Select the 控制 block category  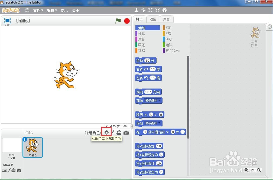coord(175,33)
